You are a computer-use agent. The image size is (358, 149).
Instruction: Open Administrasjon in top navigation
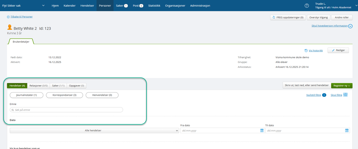click(x=200, y=6)
